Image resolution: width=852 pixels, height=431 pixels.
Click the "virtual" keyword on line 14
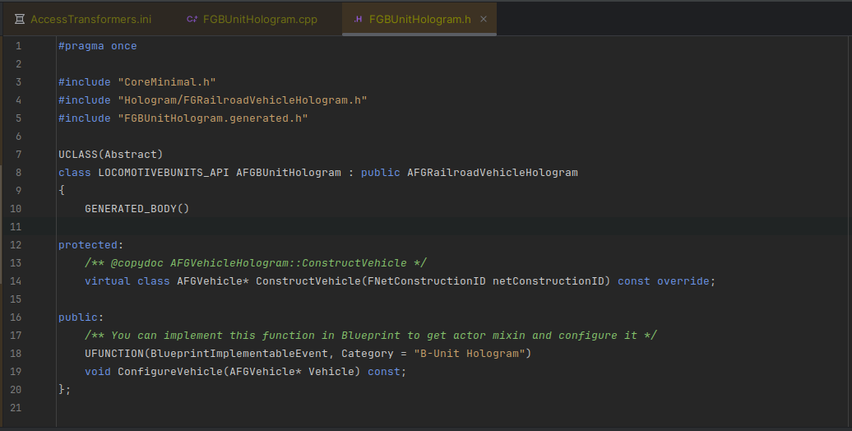click(108, 281)
